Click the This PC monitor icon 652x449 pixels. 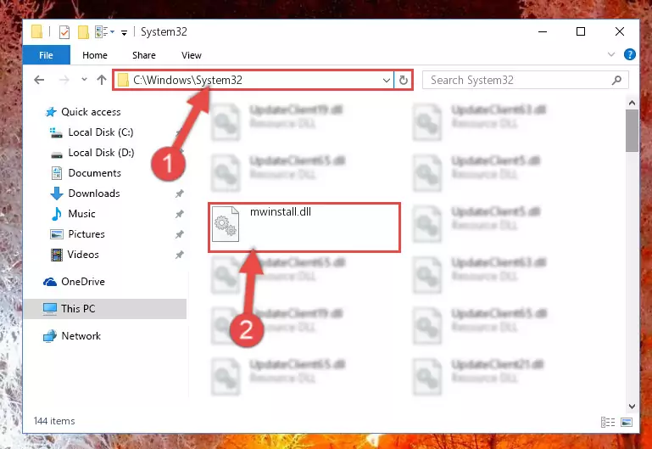click(50, 309)
